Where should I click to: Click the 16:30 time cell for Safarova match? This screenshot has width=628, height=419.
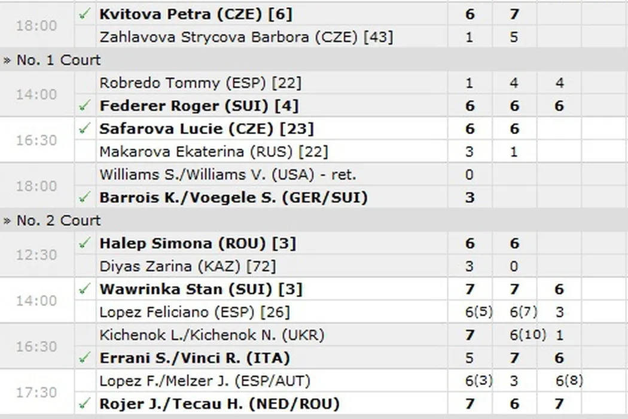click(x=36, y=140)
